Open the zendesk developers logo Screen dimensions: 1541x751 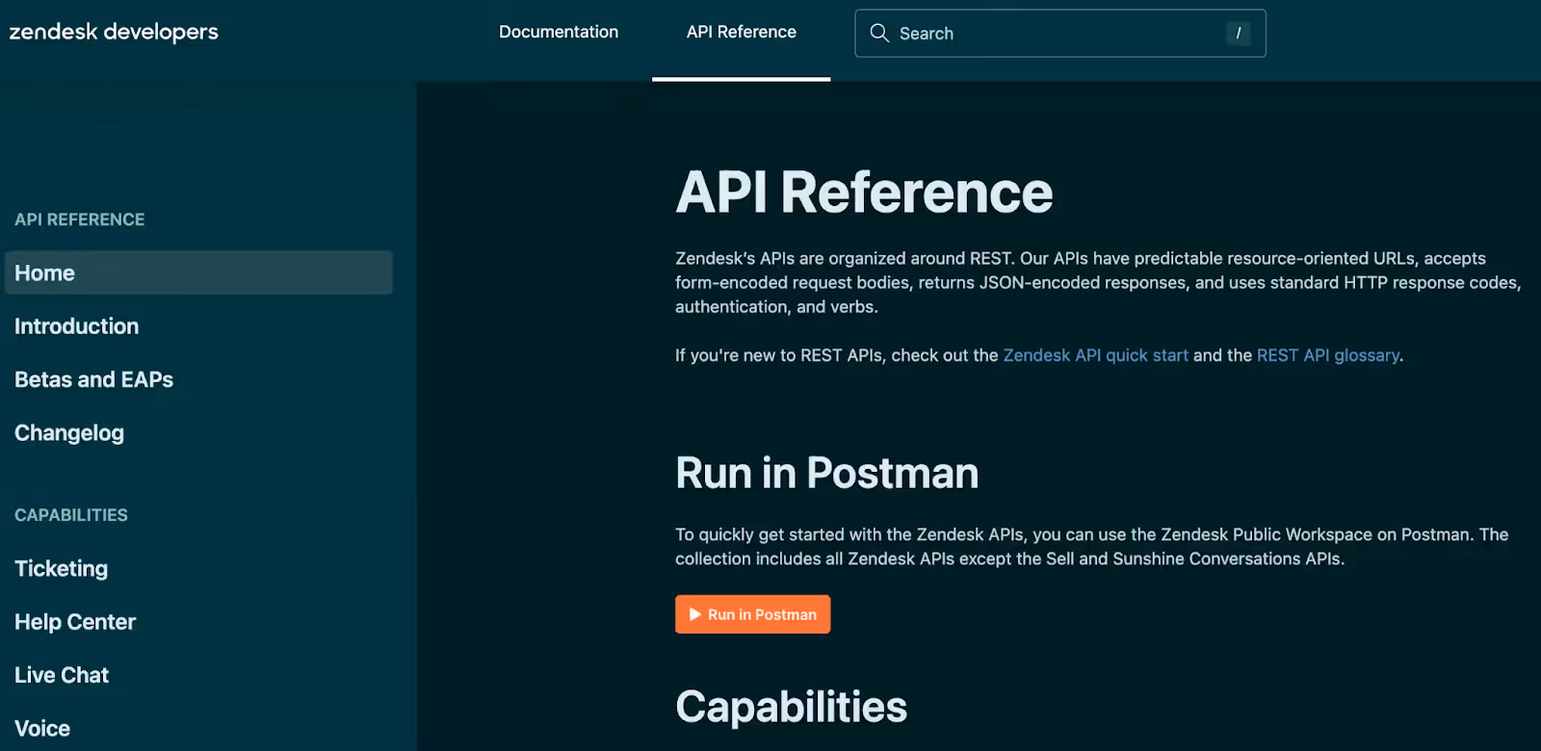pyautogui.click(x=114, y=32)
